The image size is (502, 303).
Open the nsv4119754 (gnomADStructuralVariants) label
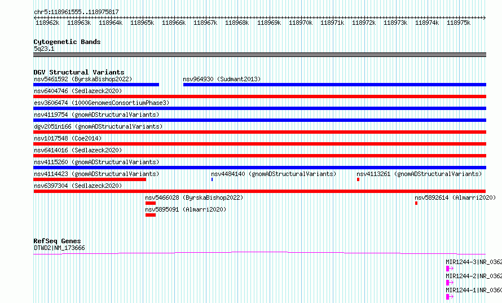(96, 115)
